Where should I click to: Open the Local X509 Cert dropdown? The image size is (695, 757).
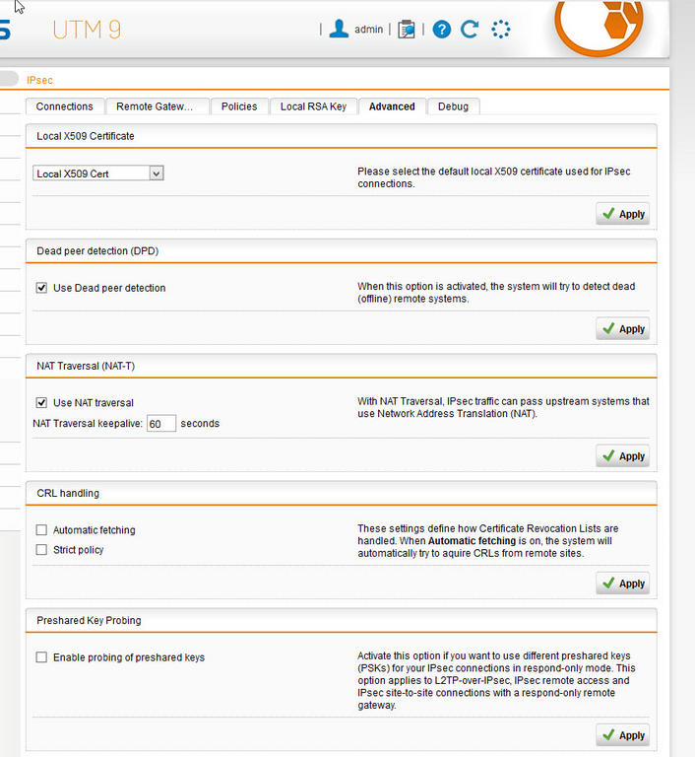point(98,173)
